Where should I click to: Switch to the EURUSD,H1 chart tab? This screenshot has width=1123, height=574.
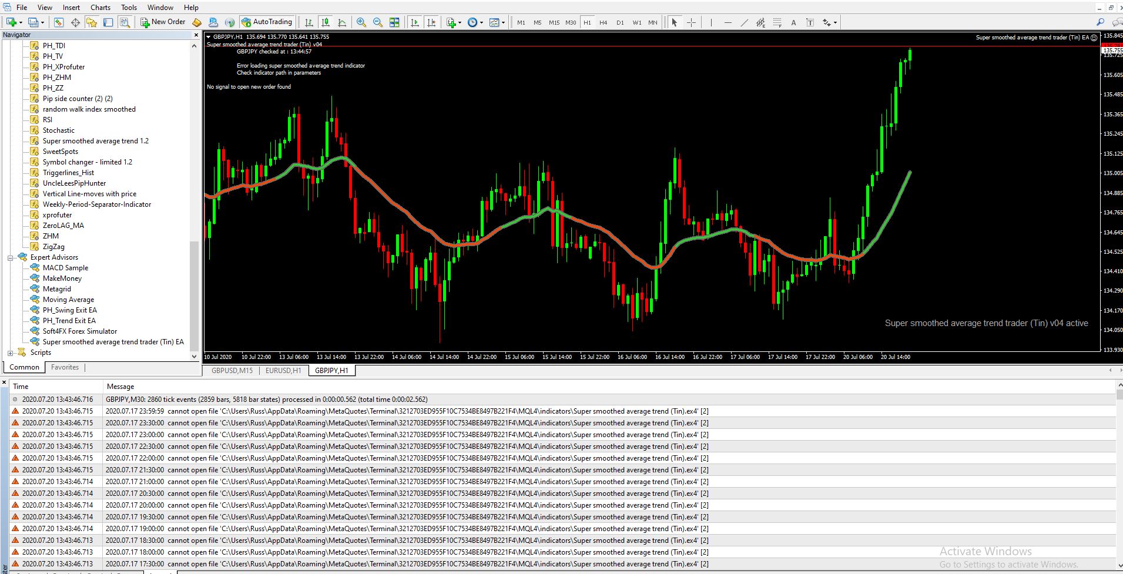(283, 371)
